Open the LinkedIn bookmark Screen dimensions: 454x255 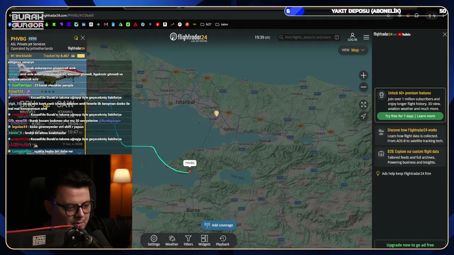pyautogui.click(x=84, y=24)
